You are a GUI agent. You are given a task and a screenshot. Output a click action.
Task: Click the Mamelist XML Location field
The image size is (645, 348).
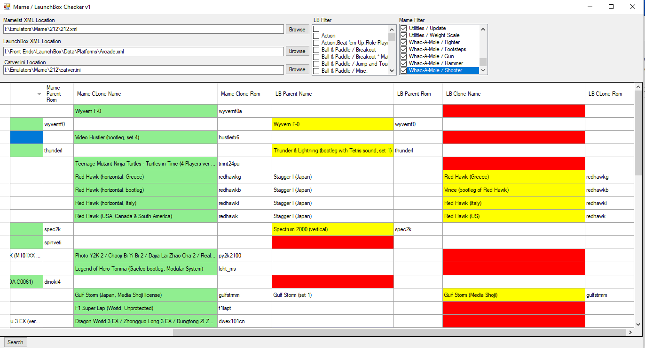pyautogui.click(x=143, y=29)
